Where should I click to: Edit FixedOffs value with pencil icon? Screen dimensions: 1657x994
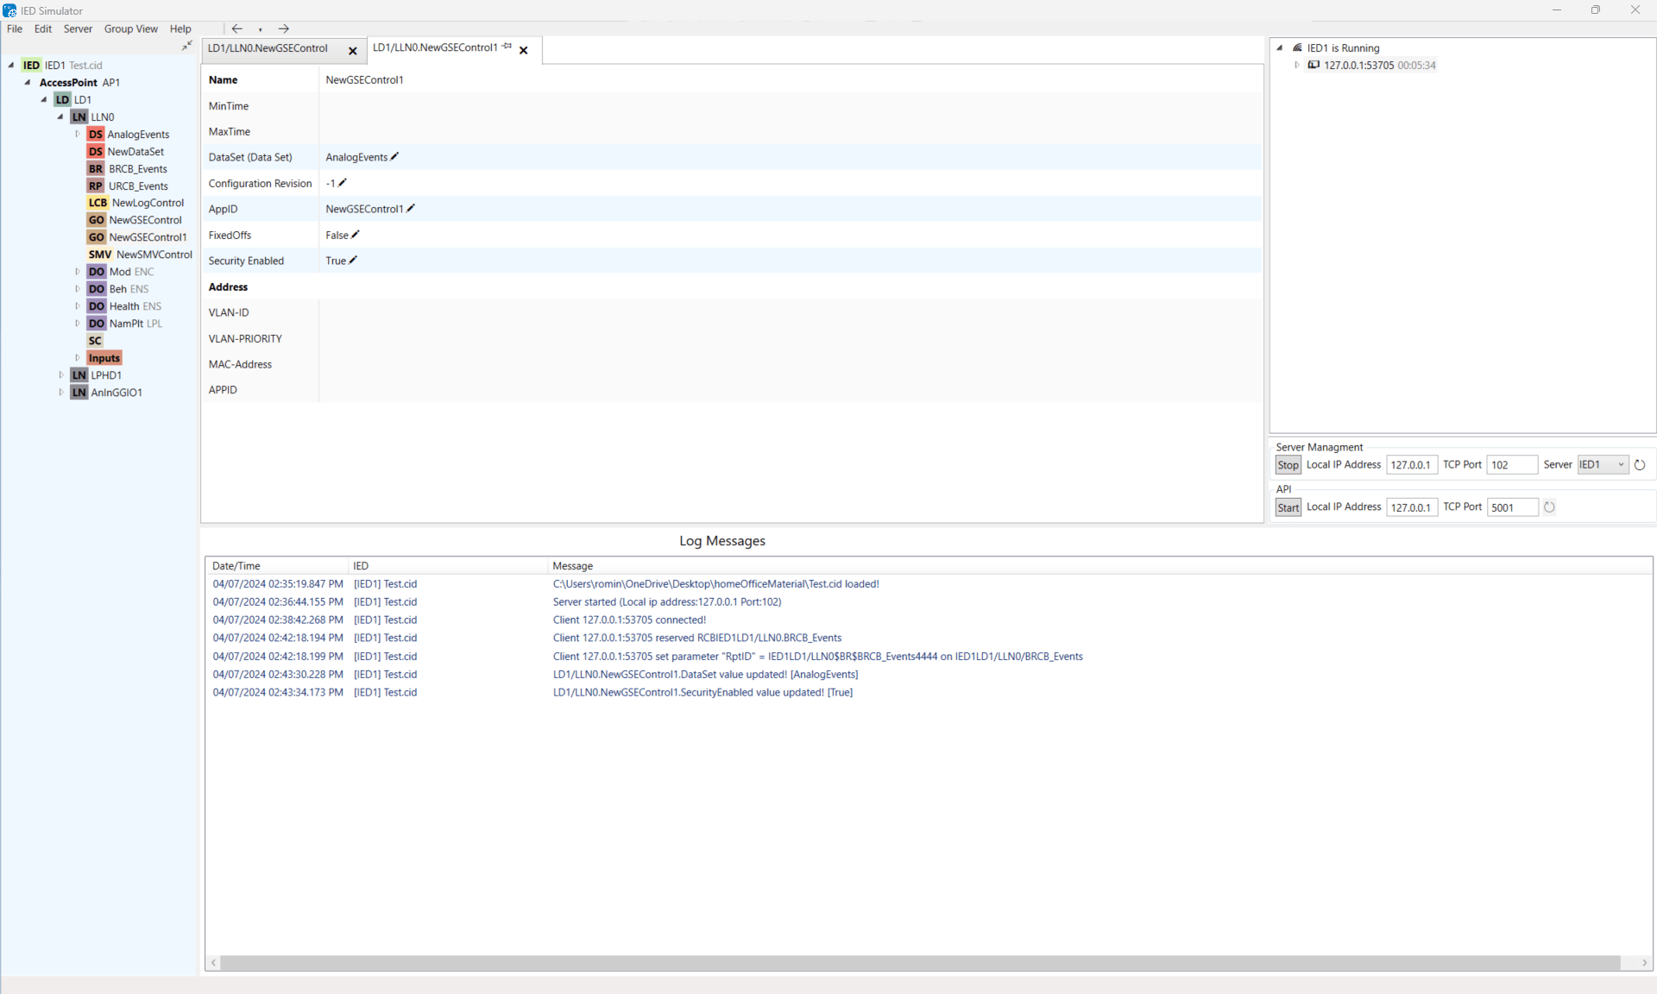click(x=356, y=235)
